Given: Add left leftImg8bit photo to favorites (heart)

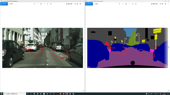Looking at the screenshot, I should pos(44,4).
